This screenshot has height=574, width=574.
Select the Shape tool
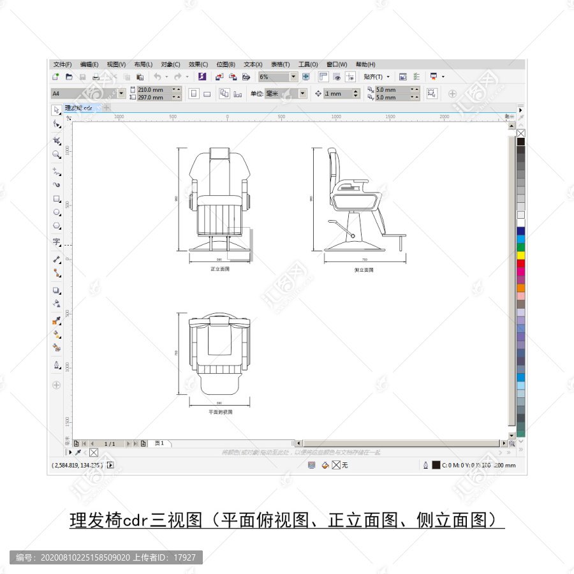(56, 124)
